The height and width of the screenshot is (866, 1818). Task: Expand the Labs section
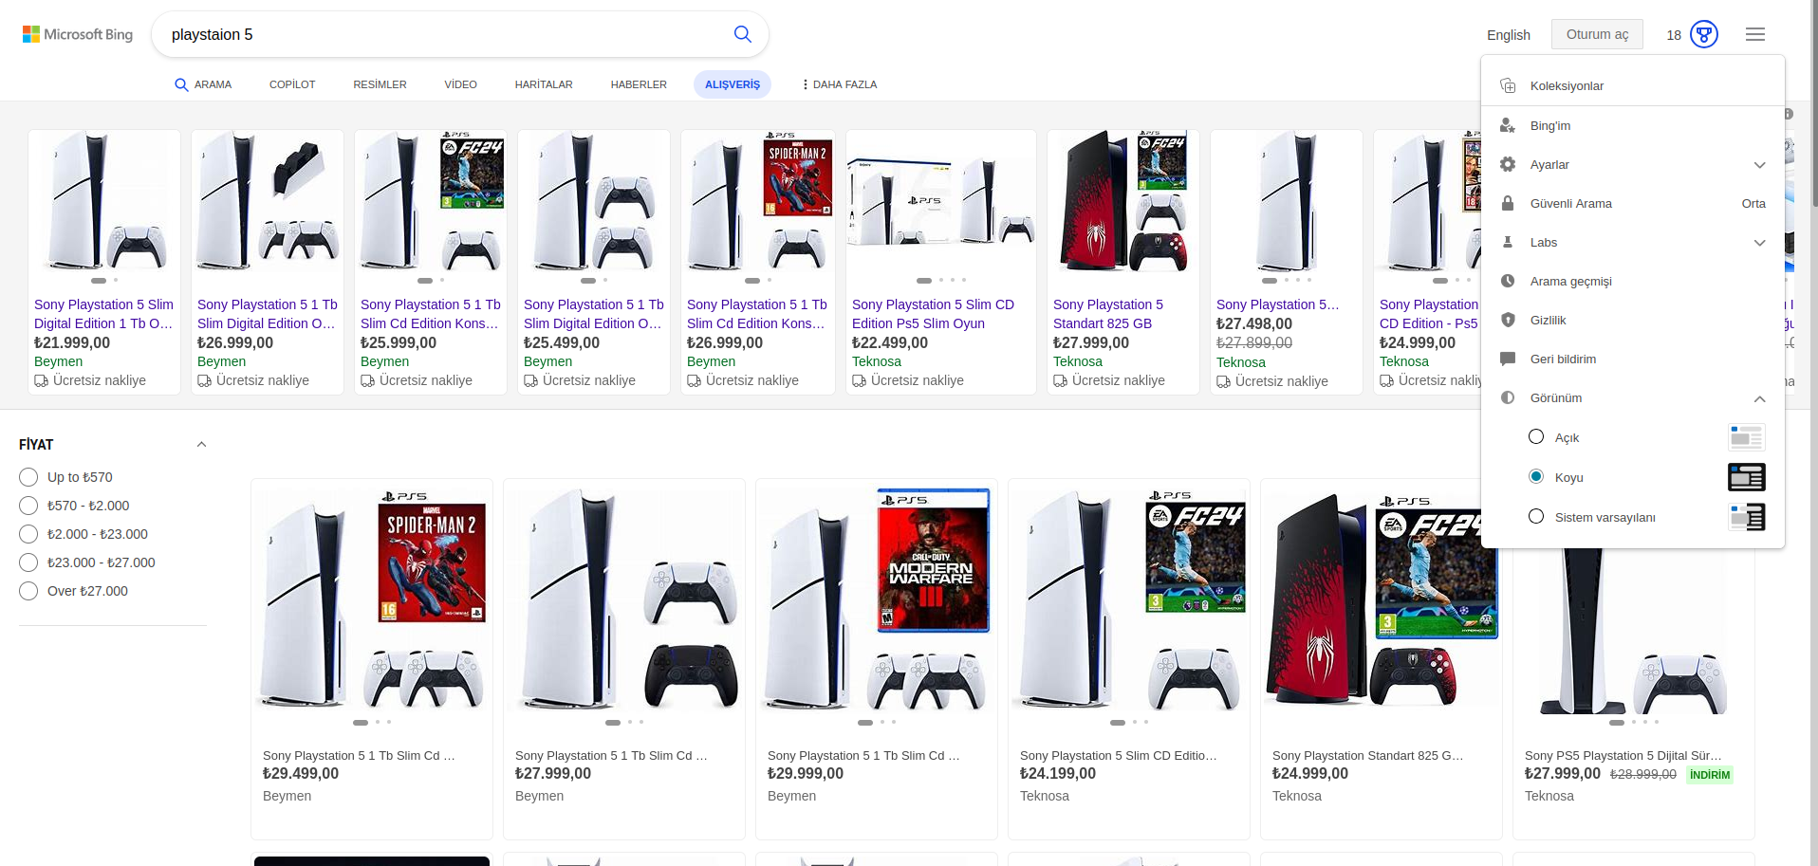point(1759,243)
